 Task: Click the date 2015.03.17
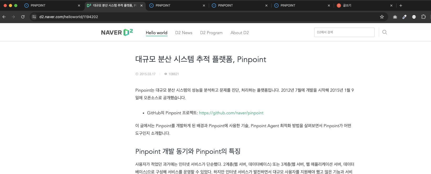[x=148, y=74]
